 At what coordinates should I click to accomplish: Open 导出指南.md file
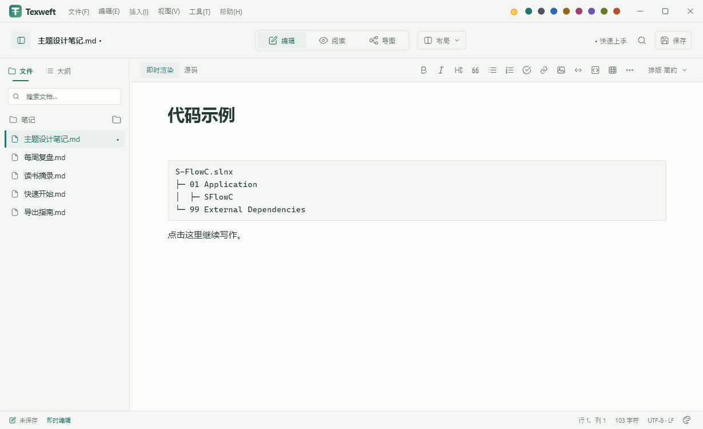click(x=65, y=212)
